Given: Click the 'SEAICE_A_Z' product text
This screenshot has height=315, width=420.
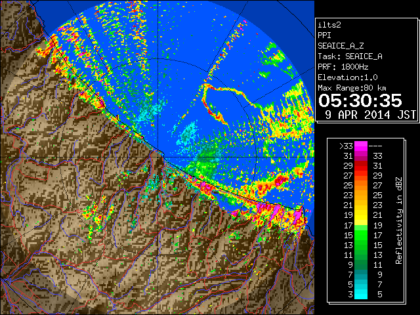Looking at the screenshot, I should pos(341,46).
